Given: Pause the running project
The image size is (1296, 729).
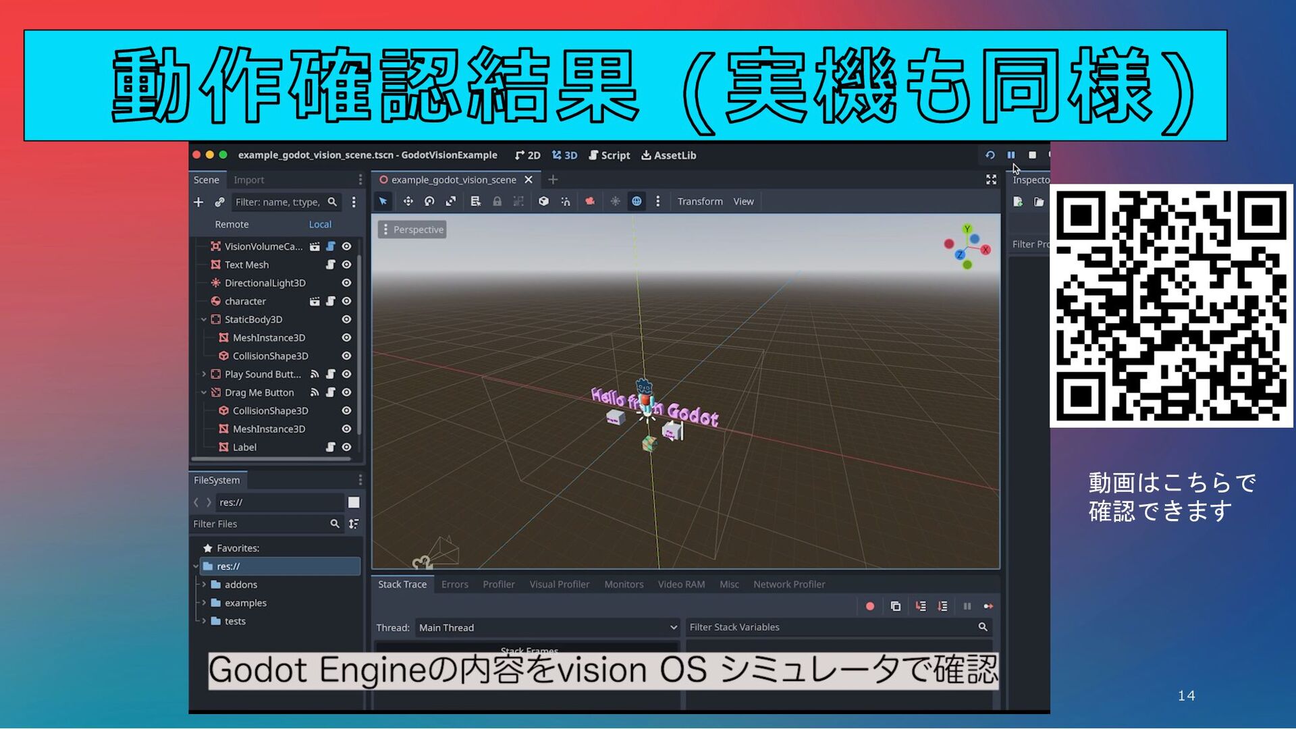Looking at the screenshot, I should (x=1010, y=155).
